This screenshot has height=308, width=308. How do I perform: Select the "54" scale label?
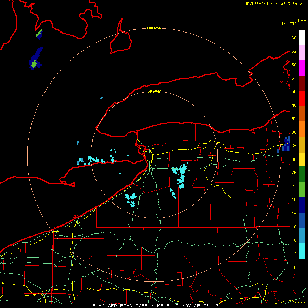coord(294,78)
